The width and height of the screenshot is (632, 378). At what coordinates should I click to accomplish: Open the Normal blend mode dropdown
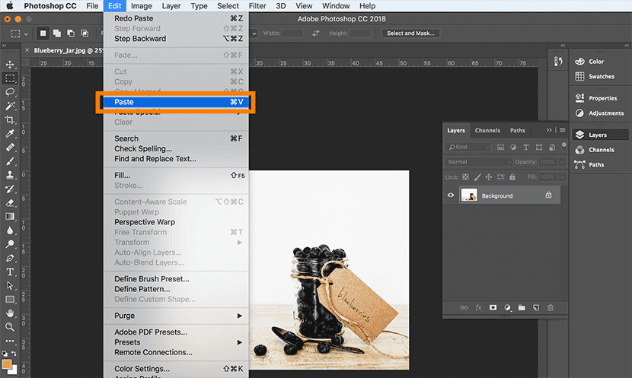coord(480,162)
